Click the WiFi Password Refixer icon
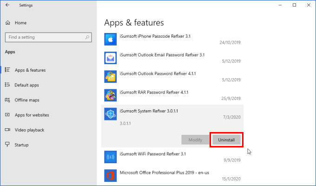316x186 pixels. pos(111,157)
